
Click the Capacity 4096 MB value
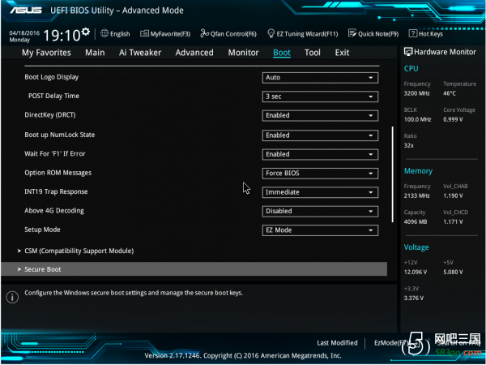pos(416,221)
